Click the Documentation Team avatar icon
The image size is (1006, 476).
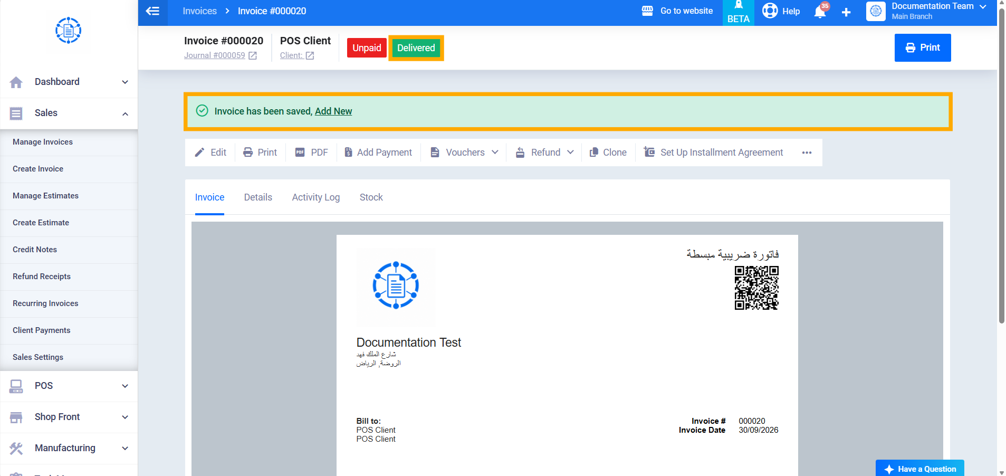[x=876, y=11]
